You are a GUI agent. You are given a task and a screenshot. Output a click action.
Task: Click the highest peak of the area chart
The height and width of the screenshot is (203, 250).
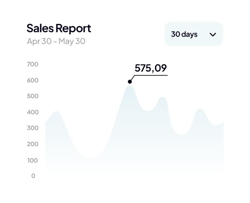130,87
